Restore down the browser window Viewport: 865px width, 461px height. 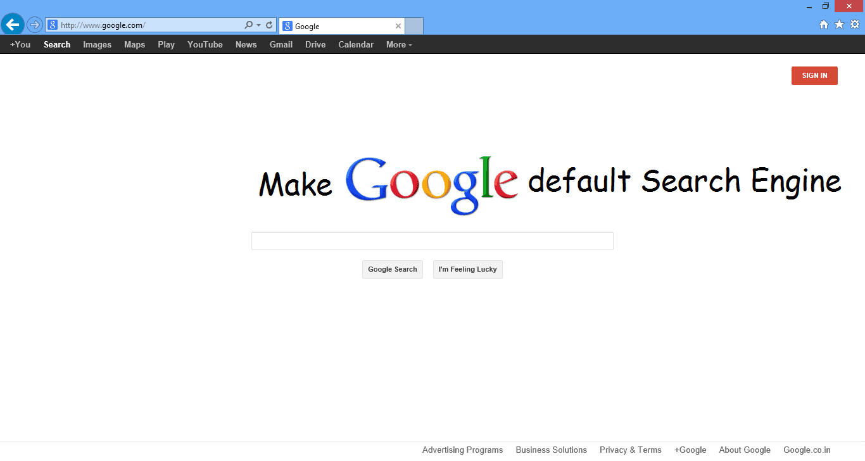click(x=826, y=6)
